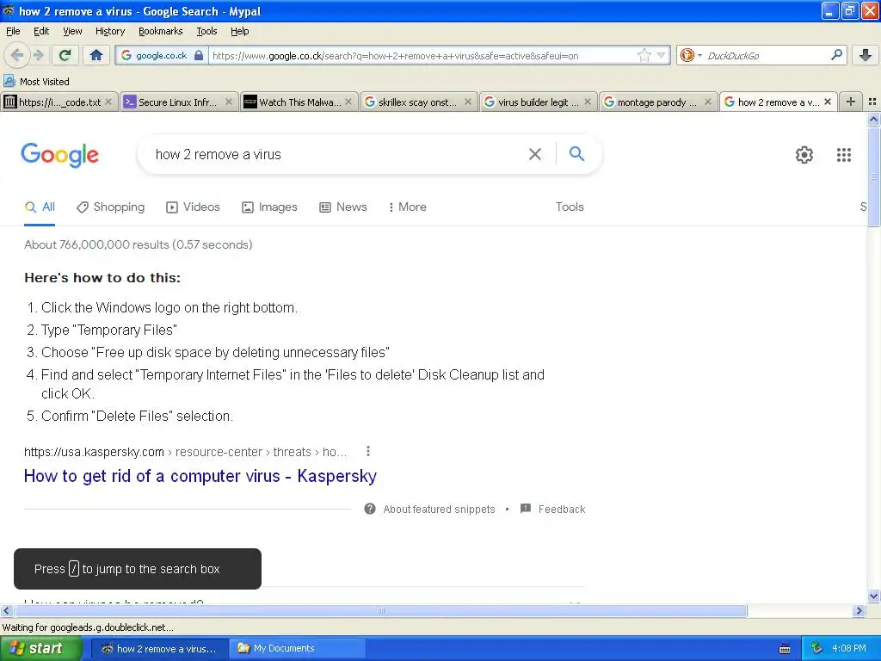The height and width of the screenshot is (661, 881).
Task: Expand the More search filters menu
Action: coord(407,207)
